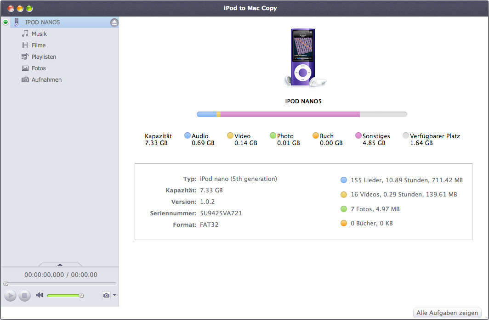489x320 pixels.
Task: Click the storage capacity bar
Action: (x=302, y=114)
